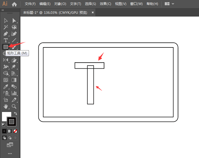Select the Slice tool
Viewport: 199px width, 158px height.
(14, 100)
